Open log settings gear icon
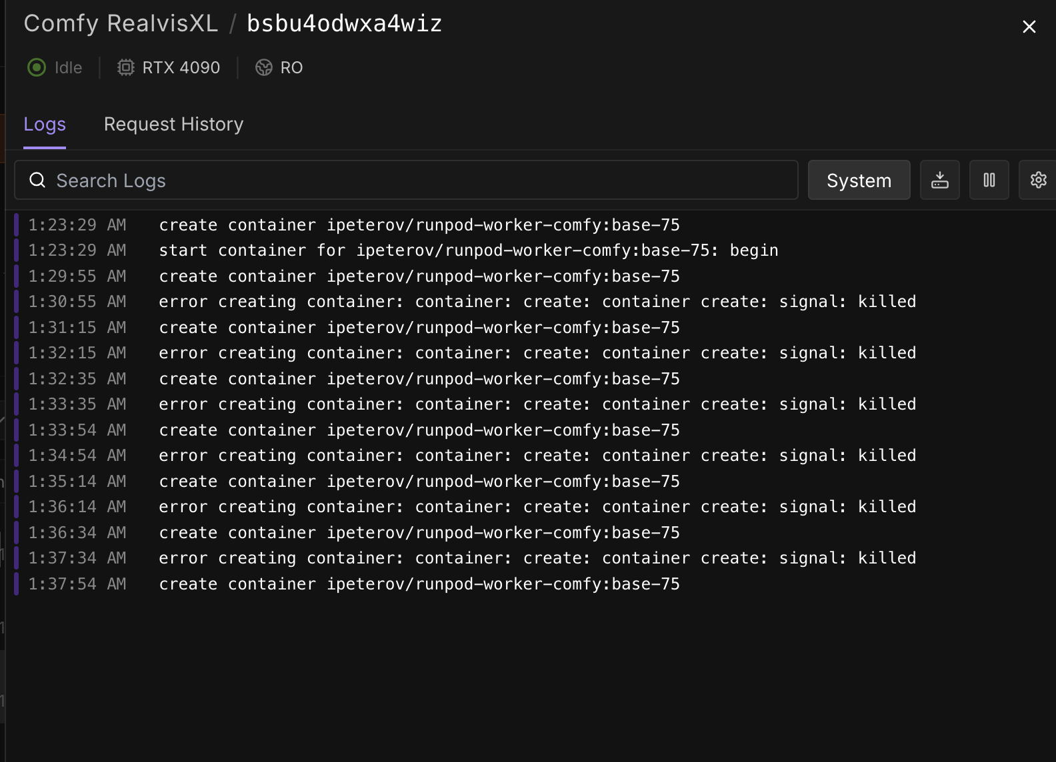The image size is (1056, 762). [1038, 180]
